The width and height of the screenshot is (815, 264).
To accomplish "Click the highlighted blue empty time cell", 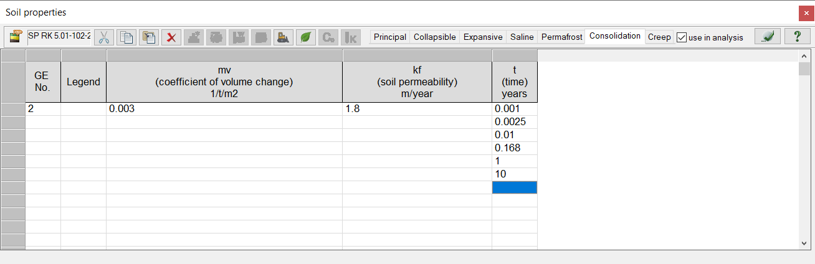I will tap(515, 187).
